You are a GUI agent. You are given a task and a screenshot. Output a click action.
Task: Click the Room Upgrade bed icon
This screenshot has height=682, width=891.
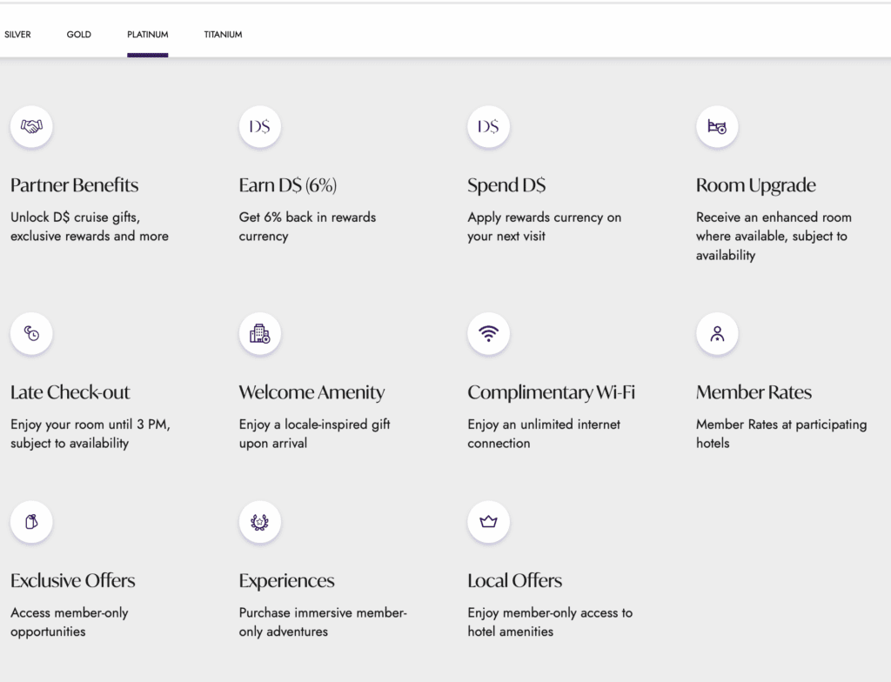tap(717, 126)
